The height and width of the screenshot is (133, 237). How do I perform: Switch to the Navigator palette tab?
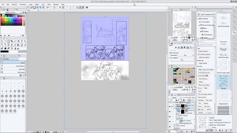(x=175, y=10)
